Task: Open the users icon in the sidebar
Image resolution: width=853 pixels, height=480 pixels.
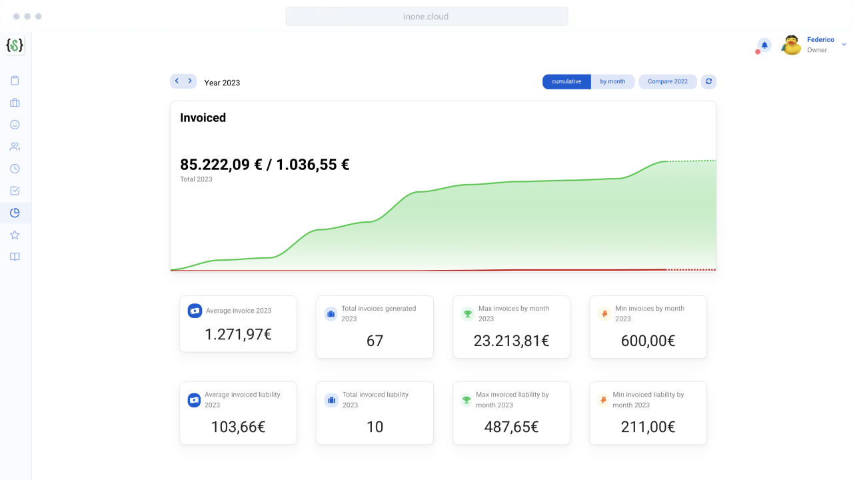Action: click(x=15, y=147)
